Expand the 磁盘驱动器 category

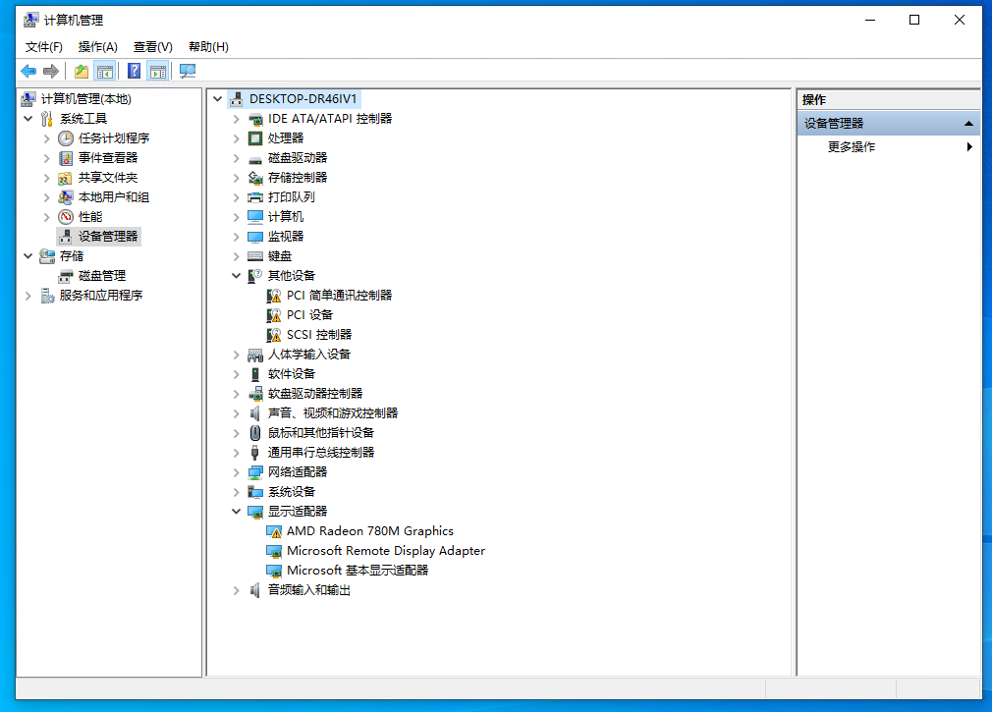pos(236,158)
